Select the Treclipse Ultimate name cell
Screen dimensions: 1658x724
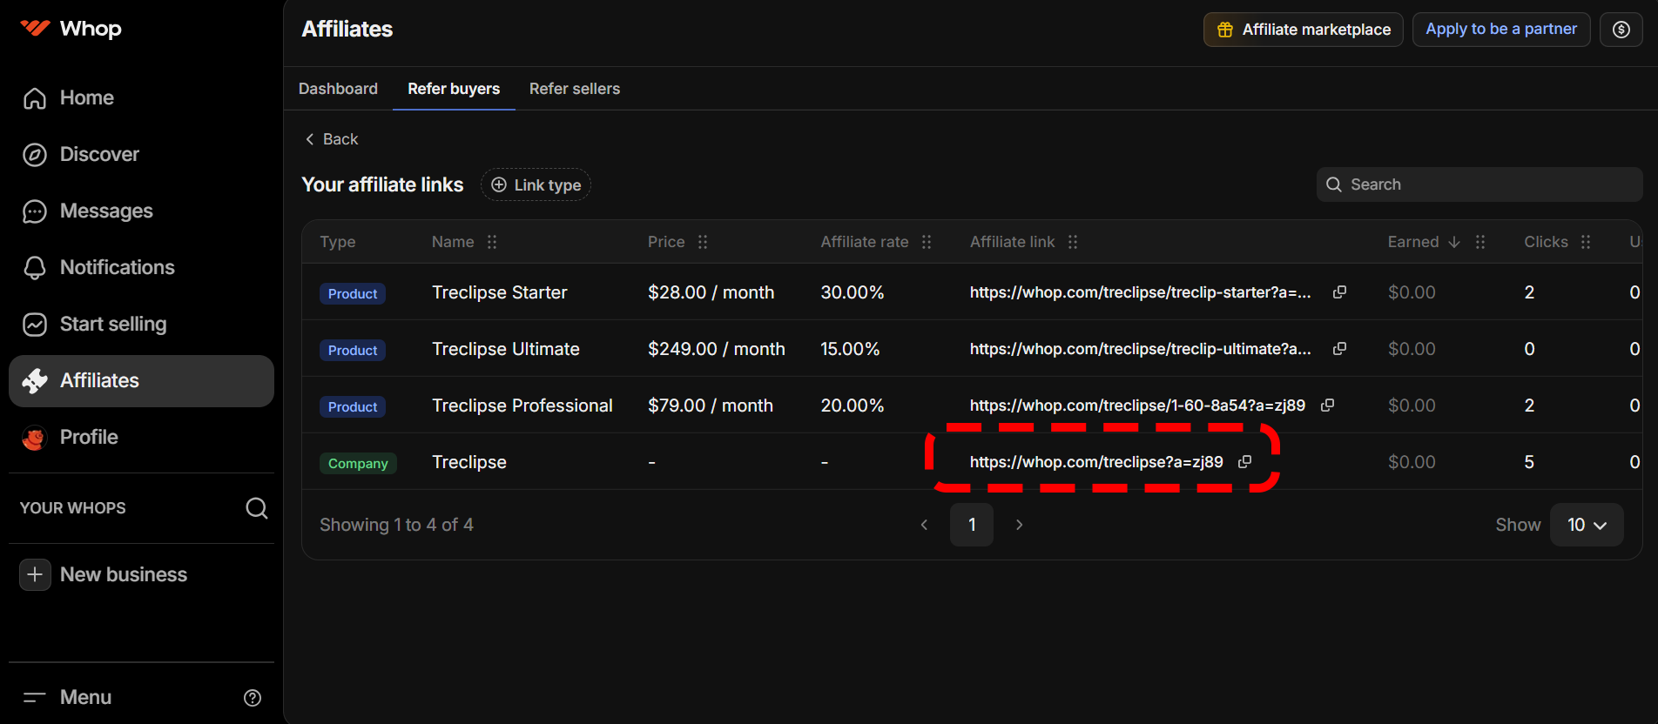click(x=506, y=349)
